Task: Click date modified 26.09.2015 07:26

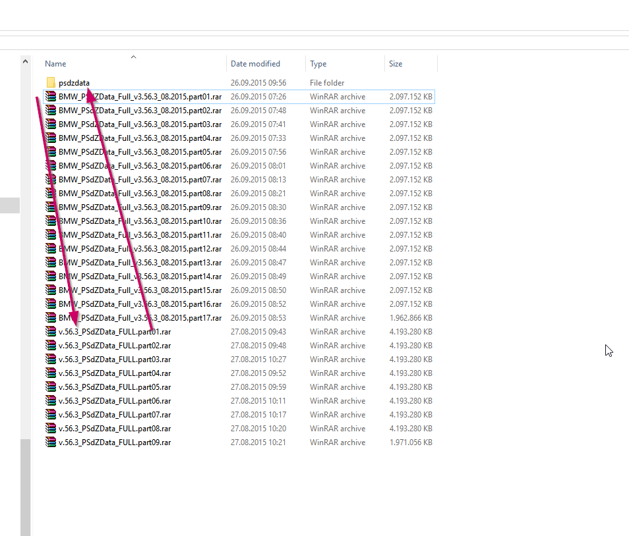Action: (x=258, y=97)
